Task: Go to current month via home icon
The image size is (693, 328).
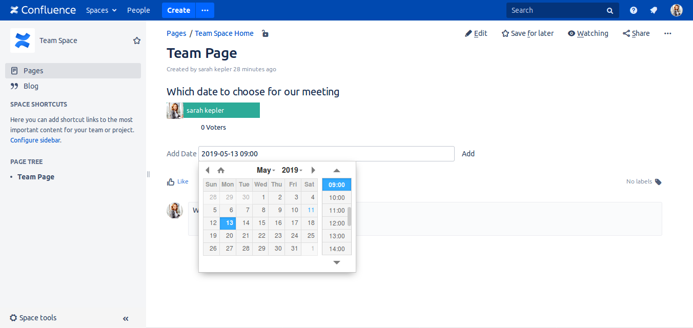Action: (221, 170)
